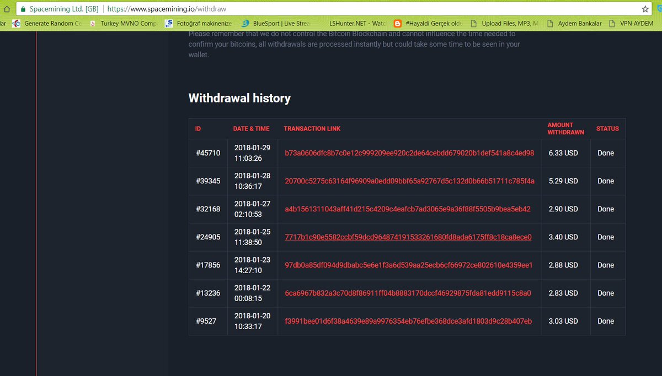The image size is (662, 376).
Task: Click the ID column header
Action: click(198, 129)
